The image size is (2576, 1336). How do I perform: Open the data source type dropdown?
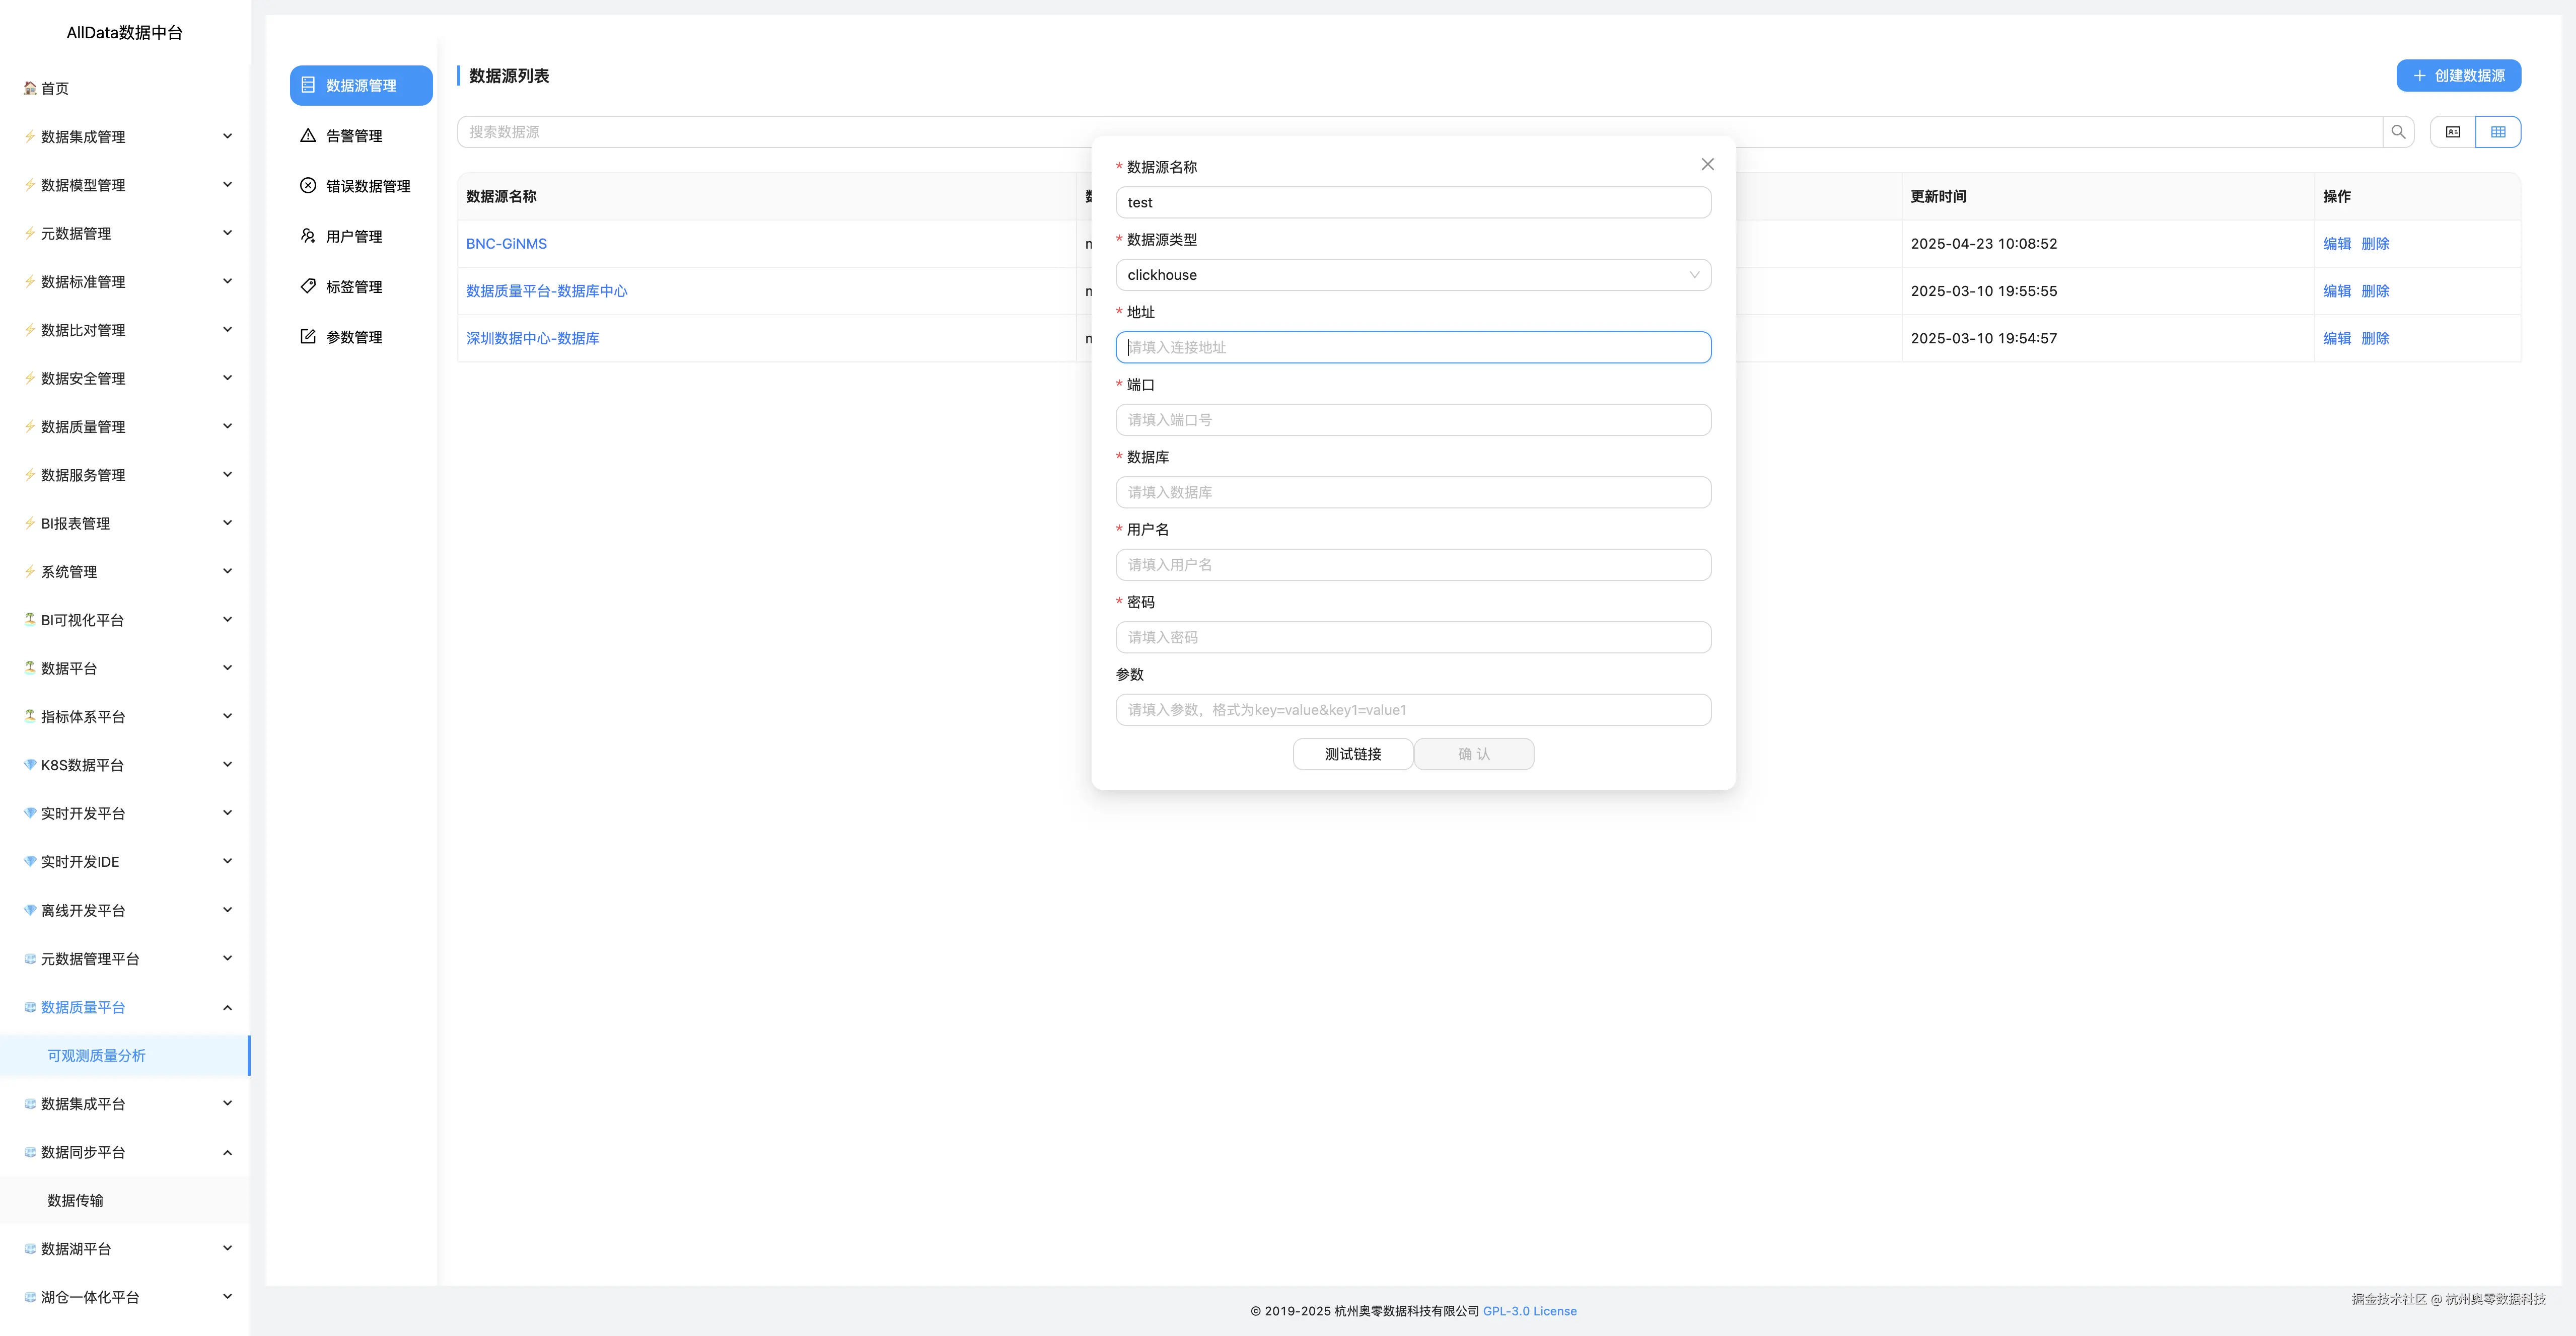coord(1412,275)
